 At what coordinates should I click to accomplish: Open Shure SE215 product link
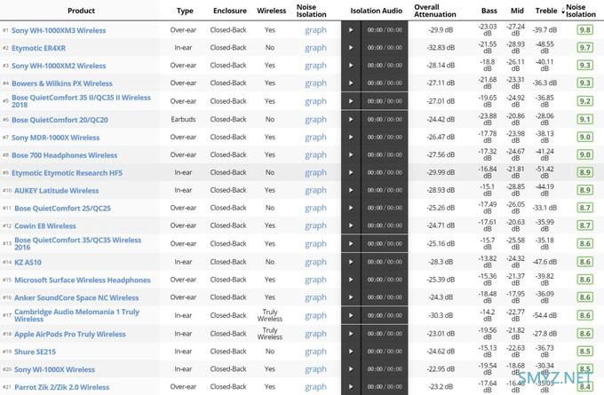[35, 352]
